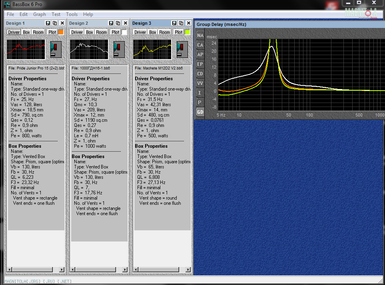Toggle the Plot button for Design 3
This screenshot has height=285, width=385.
click(179, 32)
